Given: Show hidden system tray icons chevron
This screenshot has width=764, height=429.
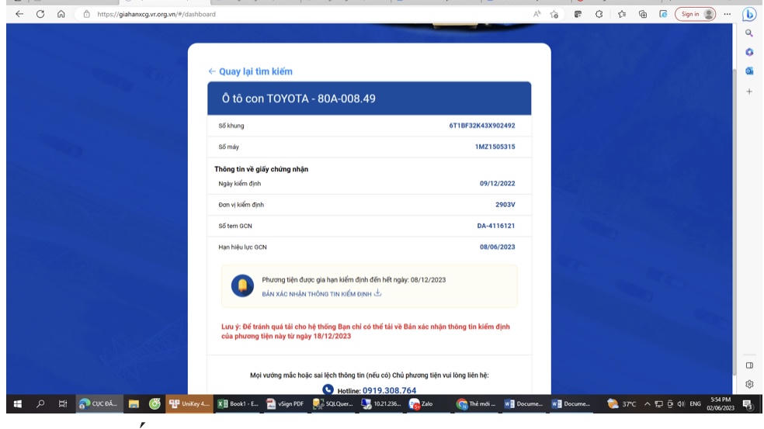Looking at the screenshot, I should coord(647,404).
